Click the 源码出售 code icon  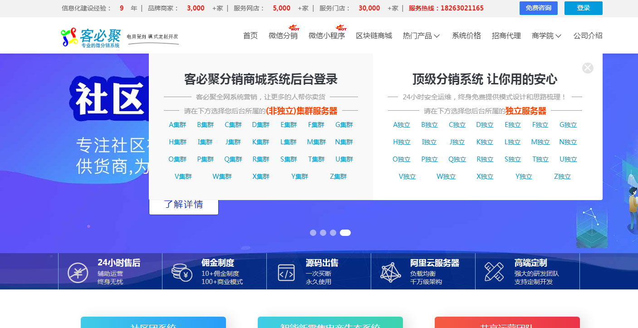point(286,273)
